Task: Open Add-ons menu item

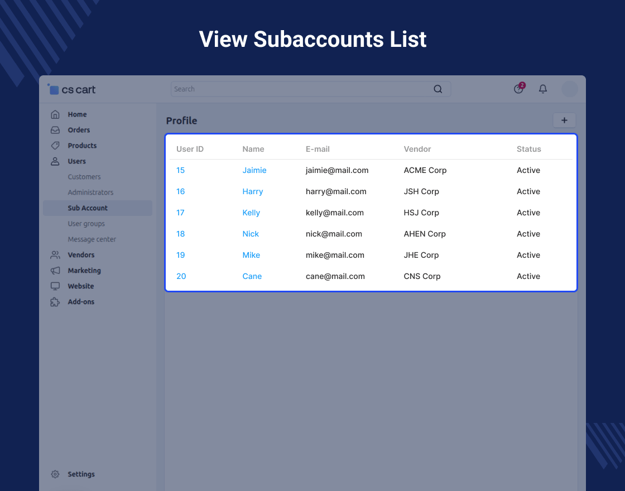Action: coord(81,302)
